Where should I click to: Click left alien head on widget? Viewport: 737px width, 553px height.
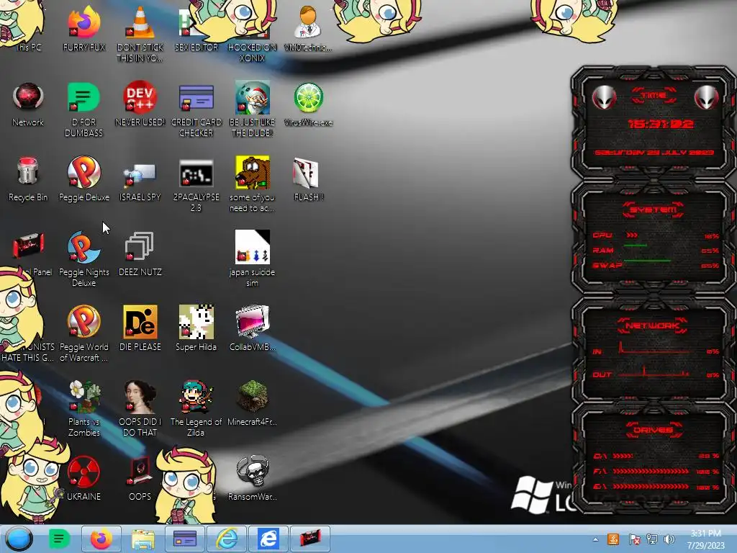604,97
